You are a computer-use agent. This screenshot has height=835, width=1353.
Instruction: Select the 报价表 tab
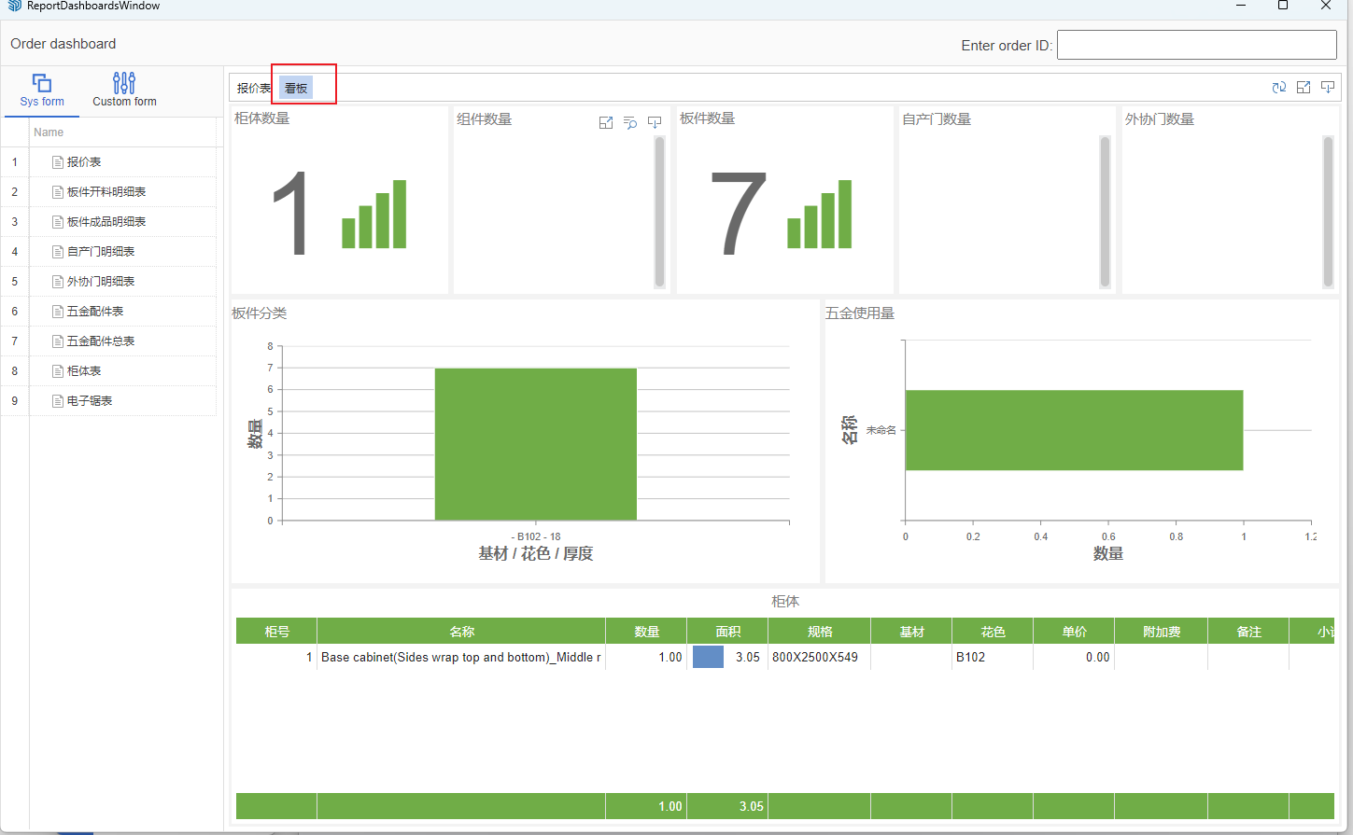pyautogui.click(x=252, y=89)
